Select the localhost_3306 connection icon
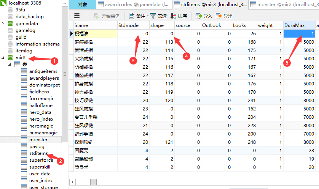This screenshot has width=319, height=189. click(x=4, y=3)
